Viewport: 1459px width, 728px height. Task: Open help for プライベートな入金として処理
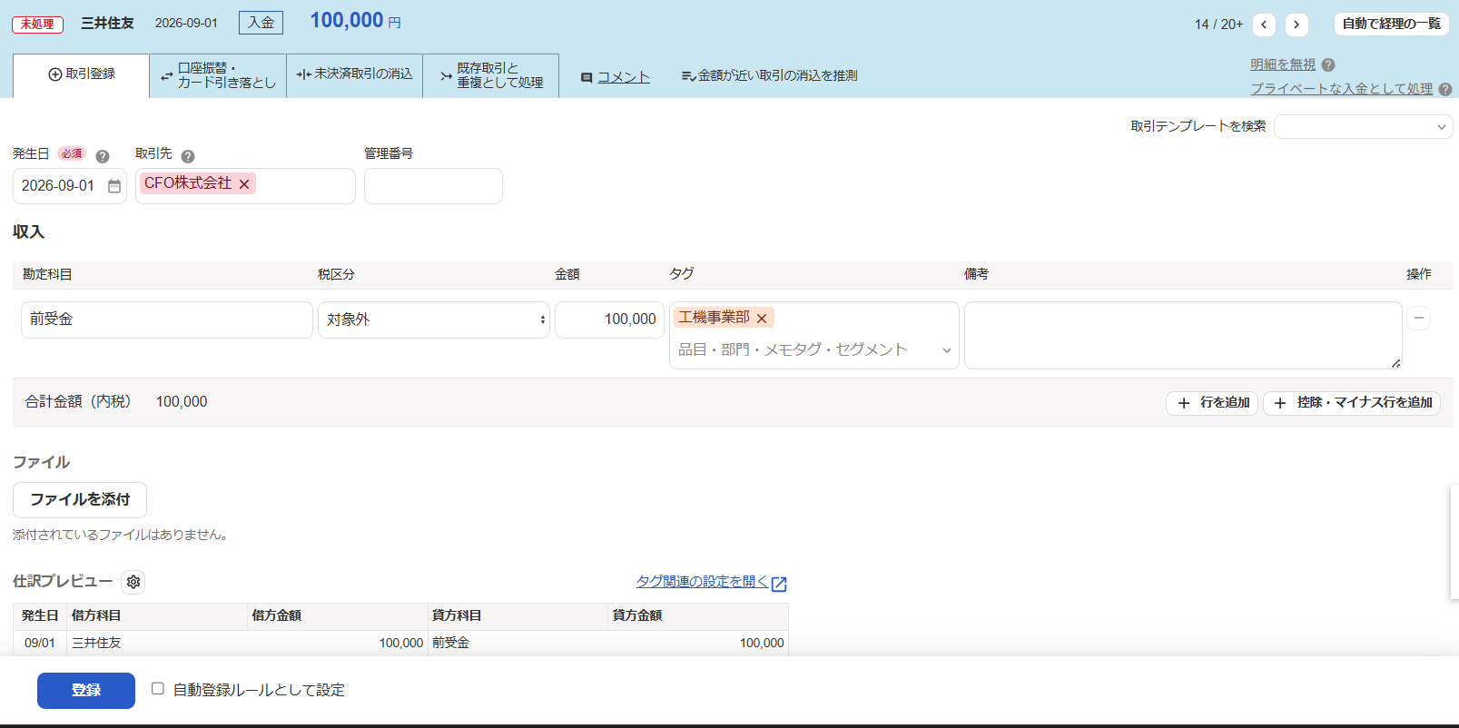pos(1445,89)
